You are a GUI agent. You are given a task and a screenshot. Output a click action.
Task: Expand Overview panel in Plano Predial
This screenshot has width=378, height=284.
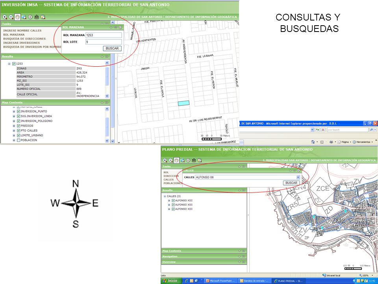(239, 262)
